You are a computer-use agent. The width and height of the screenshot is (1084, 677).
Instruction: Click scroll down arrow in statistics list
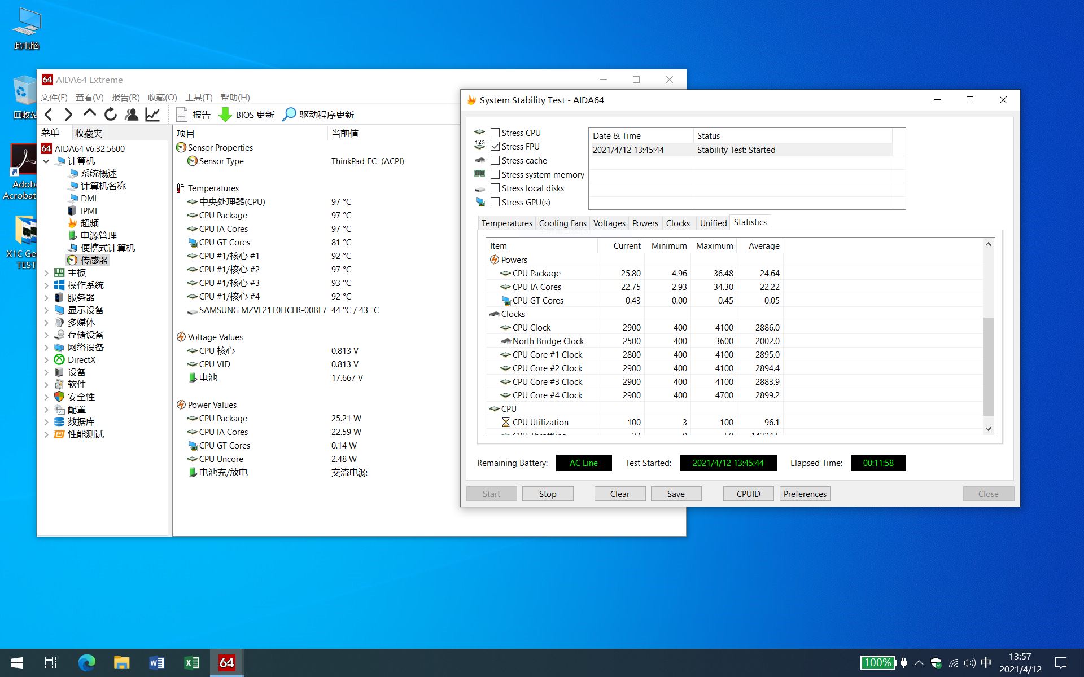pos(988,429)
